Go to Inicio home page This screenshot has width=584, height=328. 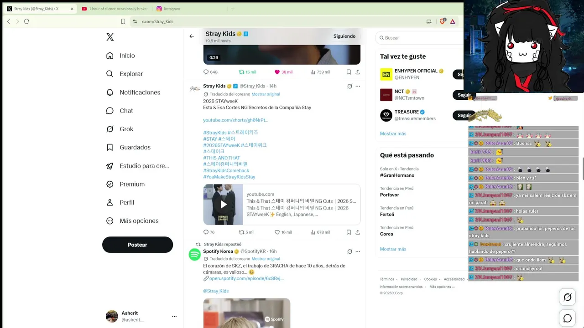(x=121, y=56)
